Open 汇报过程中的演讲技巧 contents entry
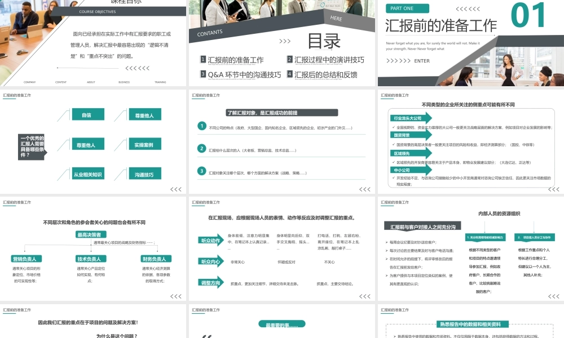 329,60
